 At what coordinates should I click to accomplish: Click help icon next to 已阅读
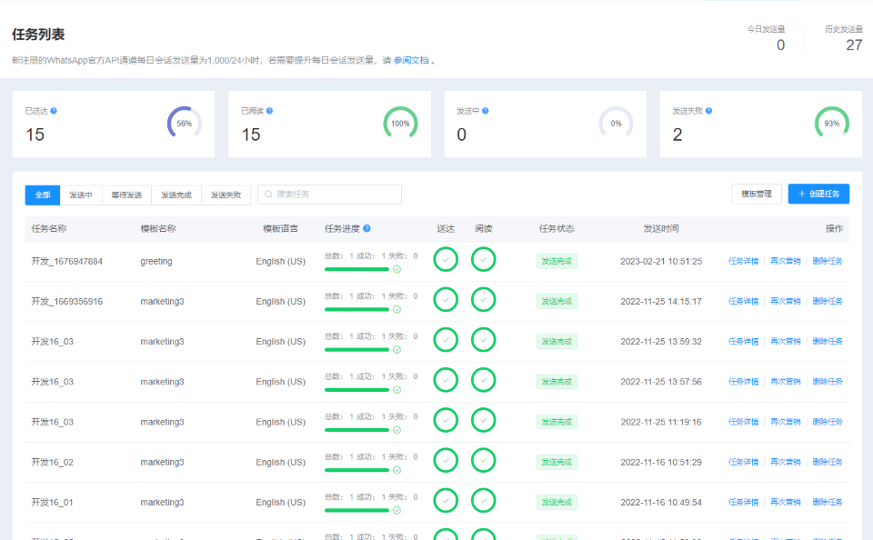[x=269, y=111]
